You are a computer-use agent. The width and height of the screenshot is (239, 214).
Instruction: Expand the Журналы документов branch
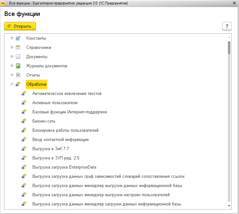12,66
